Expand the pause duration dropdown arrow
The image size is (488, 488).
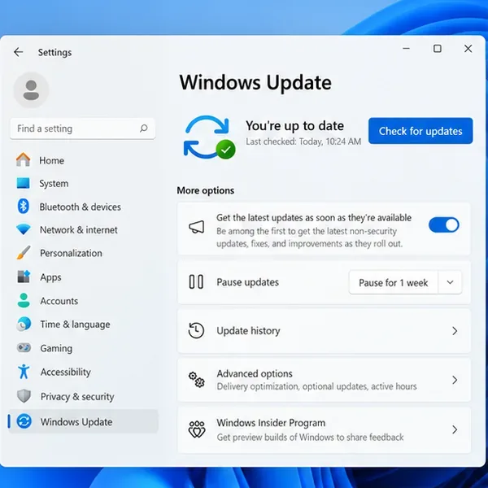tap(450, 282)
